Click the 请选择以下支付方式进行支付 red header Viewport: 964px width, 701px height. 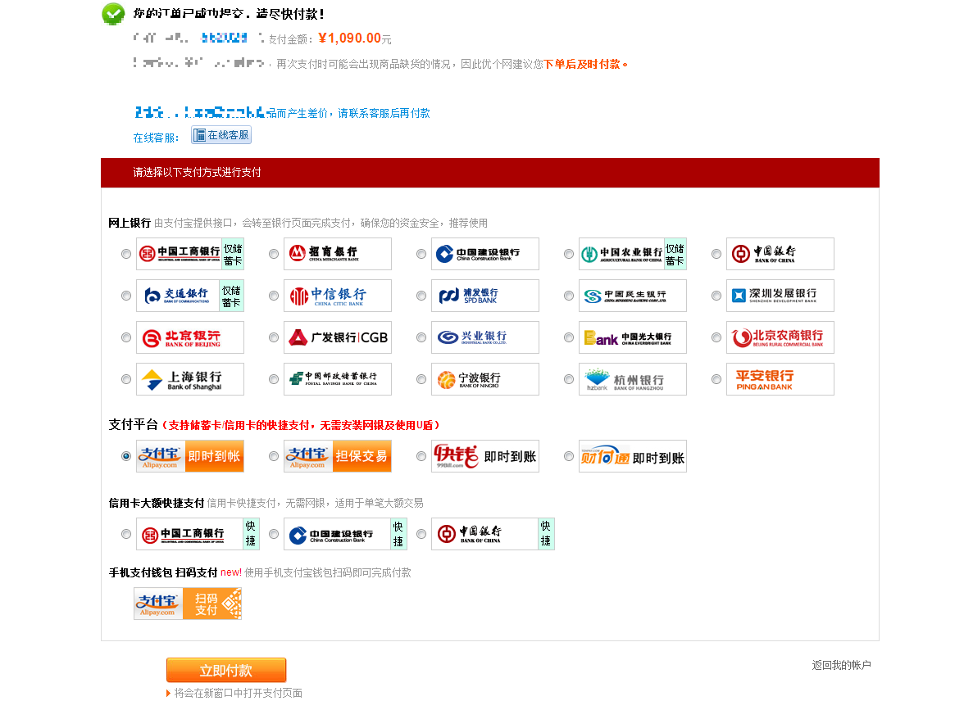click(490, 173)
